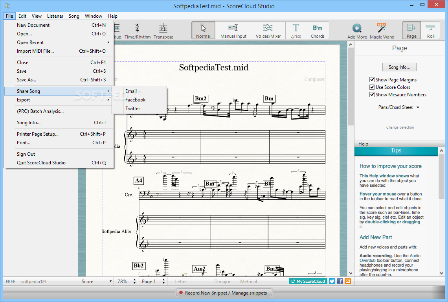Adjust the Page 1 stepper
Screen dimensions: 448x302
163,282
